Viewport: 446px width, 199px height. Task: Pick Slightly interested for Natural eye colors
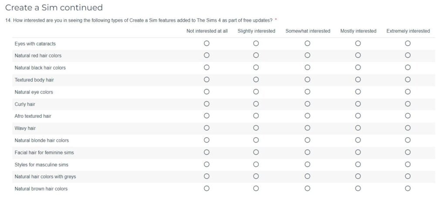[x=256, y=92]
